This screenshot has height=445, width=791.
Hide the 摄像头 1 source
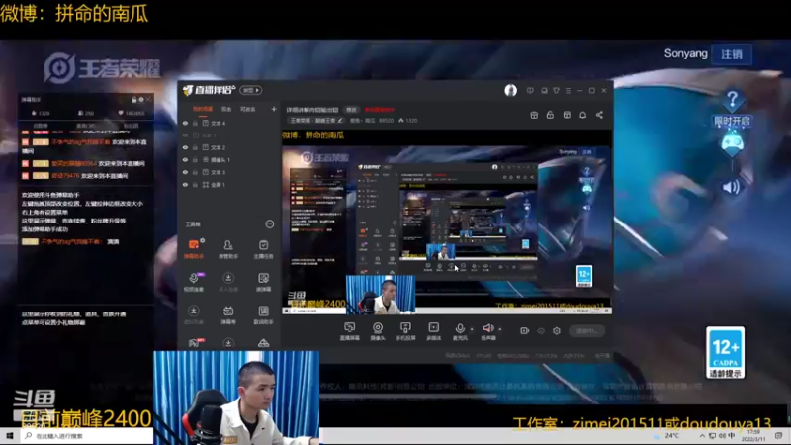click(185, 160)
